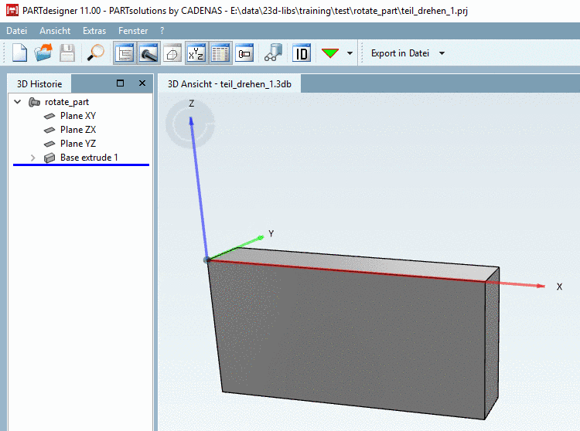This screenshot has height=431, width=580.
Task: Click the magnifying glass search icon
Action: tap(95, 53)
